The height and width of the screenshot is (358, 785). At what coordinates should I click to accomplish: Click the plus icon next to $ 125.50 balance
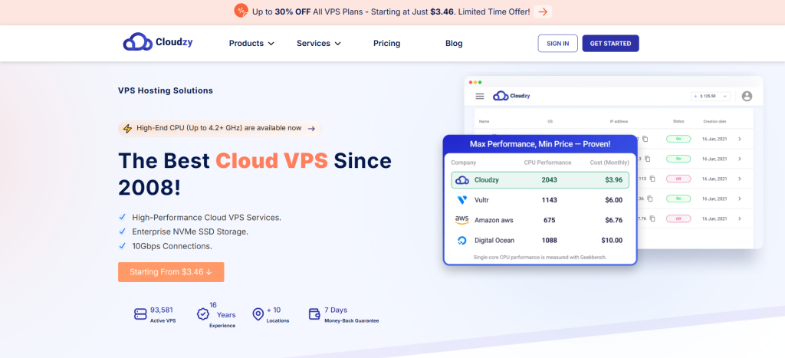[696, 96]
